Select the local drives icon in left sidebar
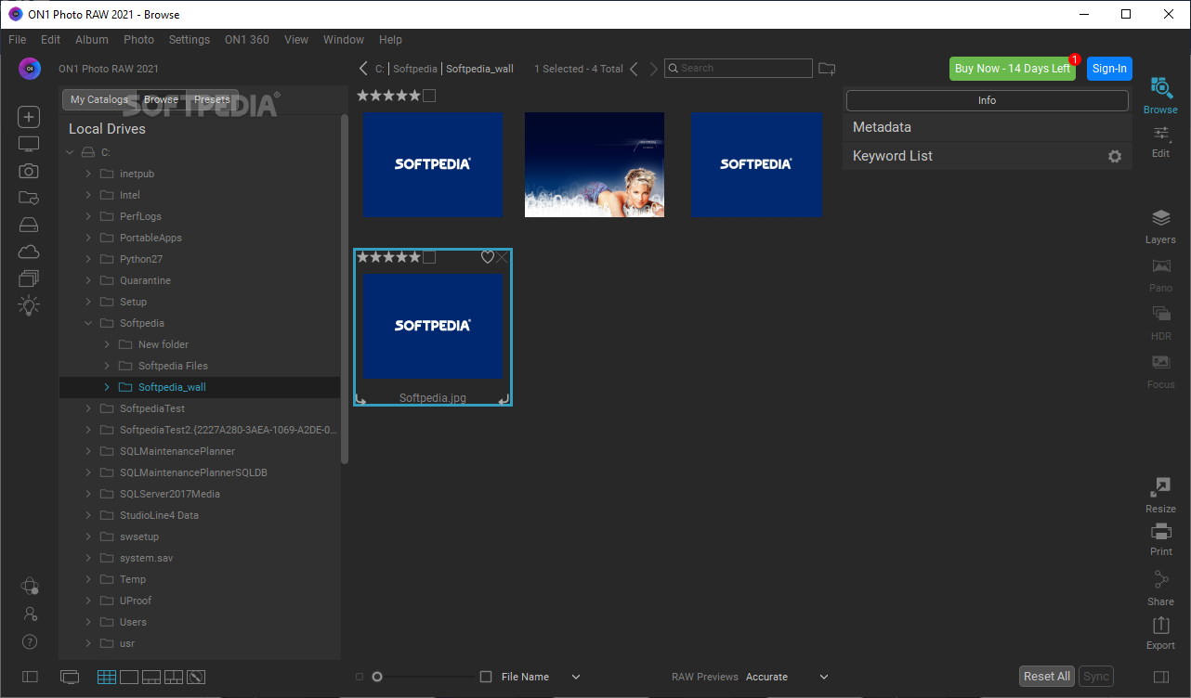This screenshot has width=1191, height=698. coord(29,225)
